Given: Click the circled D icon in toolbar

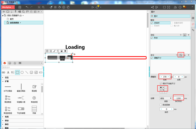Looking at the screenshot, I should [64, 7].
